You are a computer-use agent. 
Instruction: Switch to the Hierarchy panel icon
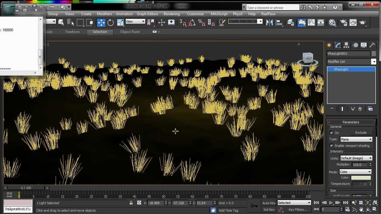(346, 45)
